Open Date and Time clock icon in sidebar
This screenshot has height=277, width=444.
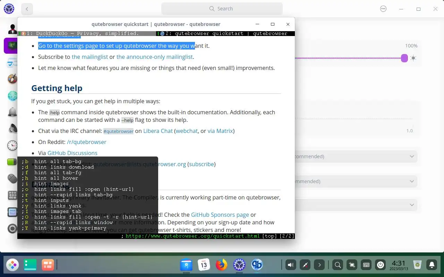coord(12,145)
